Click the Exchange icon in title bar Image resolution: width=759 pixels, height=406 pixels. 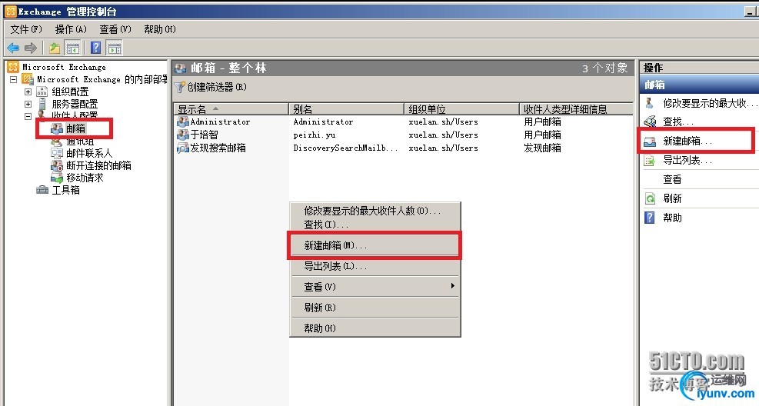coord(10,11)
